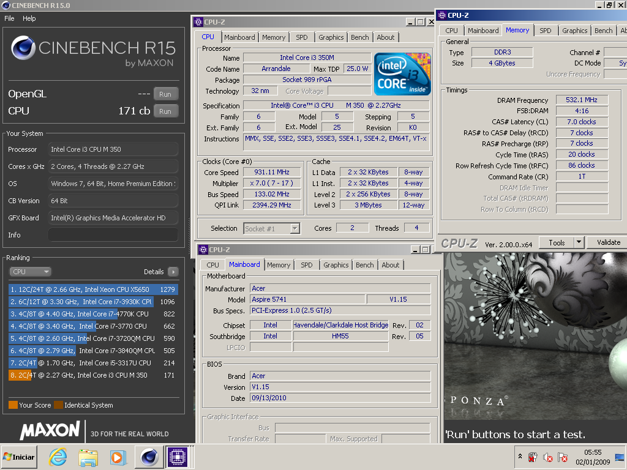This screenshot has height=470, width=627.
Task: Select ranking entry Core i7-3720QM
Action: (93, 338)
